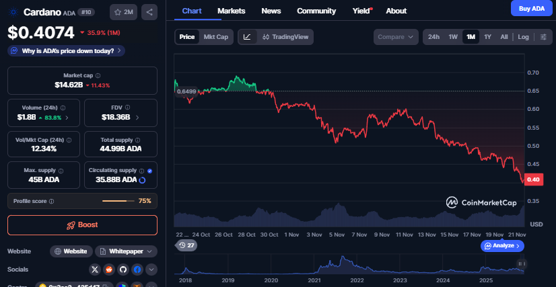Click the #10 rank badge
Image resolution: width=556 pixels, height=287 pixels.
[x=86, y=11]
